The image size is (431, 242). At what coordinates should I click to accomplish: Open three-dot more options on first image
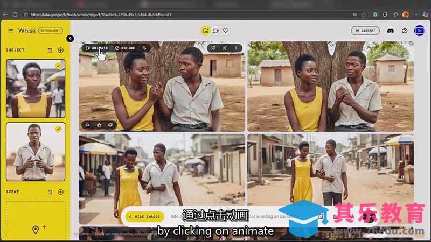[236, 48]
